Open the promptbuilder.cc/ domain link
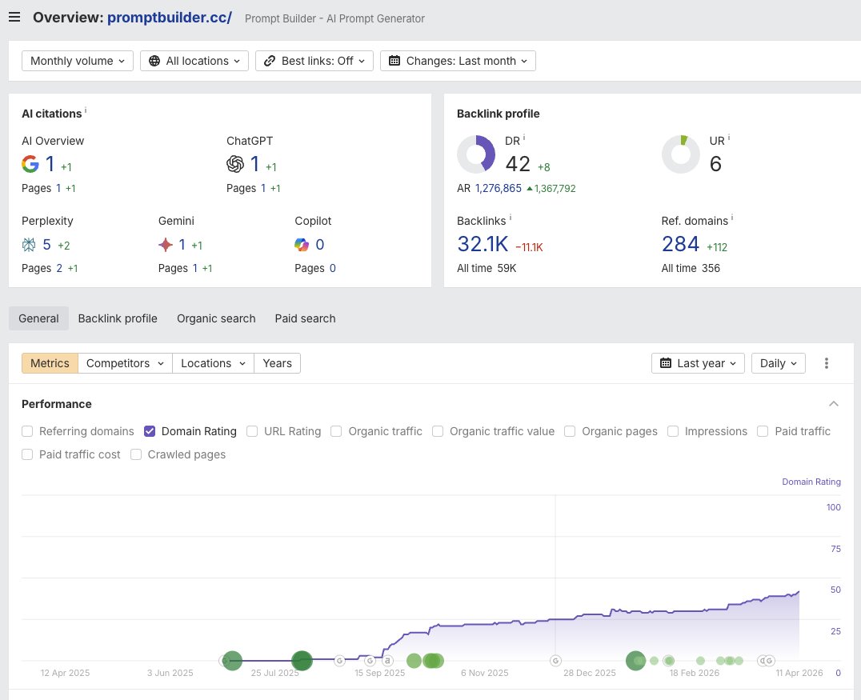861x700 pixels. (170, 17)
